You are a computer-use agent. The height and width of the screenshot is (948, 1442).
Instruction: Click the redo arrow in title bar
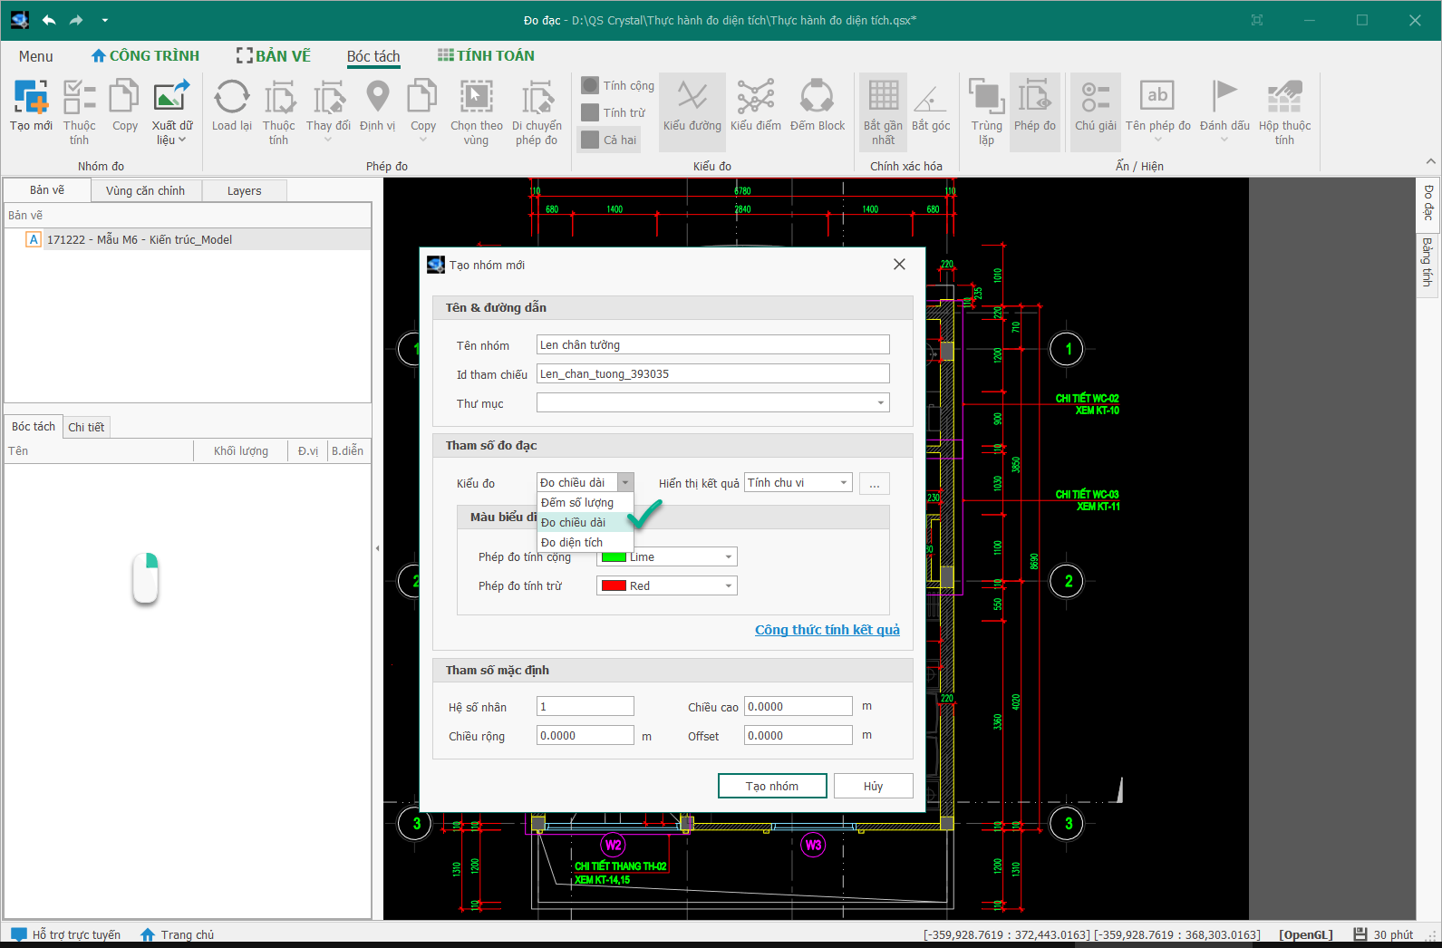tap(76, 20)
